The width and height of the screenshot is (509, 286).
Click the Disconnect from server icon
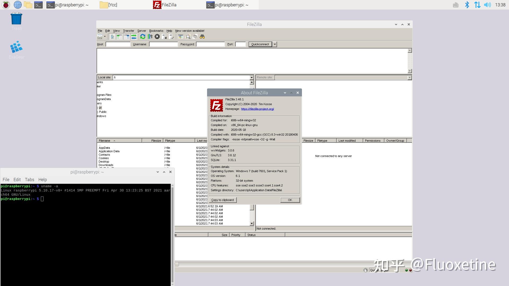[x=164, y=37]
